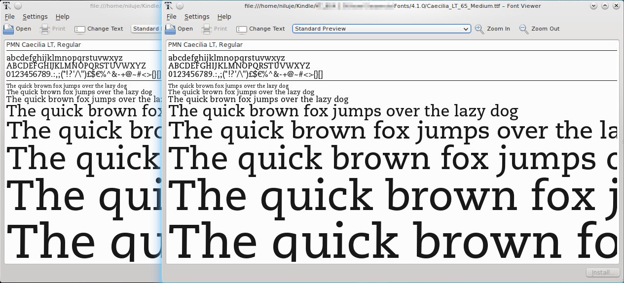Click the Print icon in the back window
Image resolution: width=624 pixels, height=283 pixels.
click(x=45, y=29)
